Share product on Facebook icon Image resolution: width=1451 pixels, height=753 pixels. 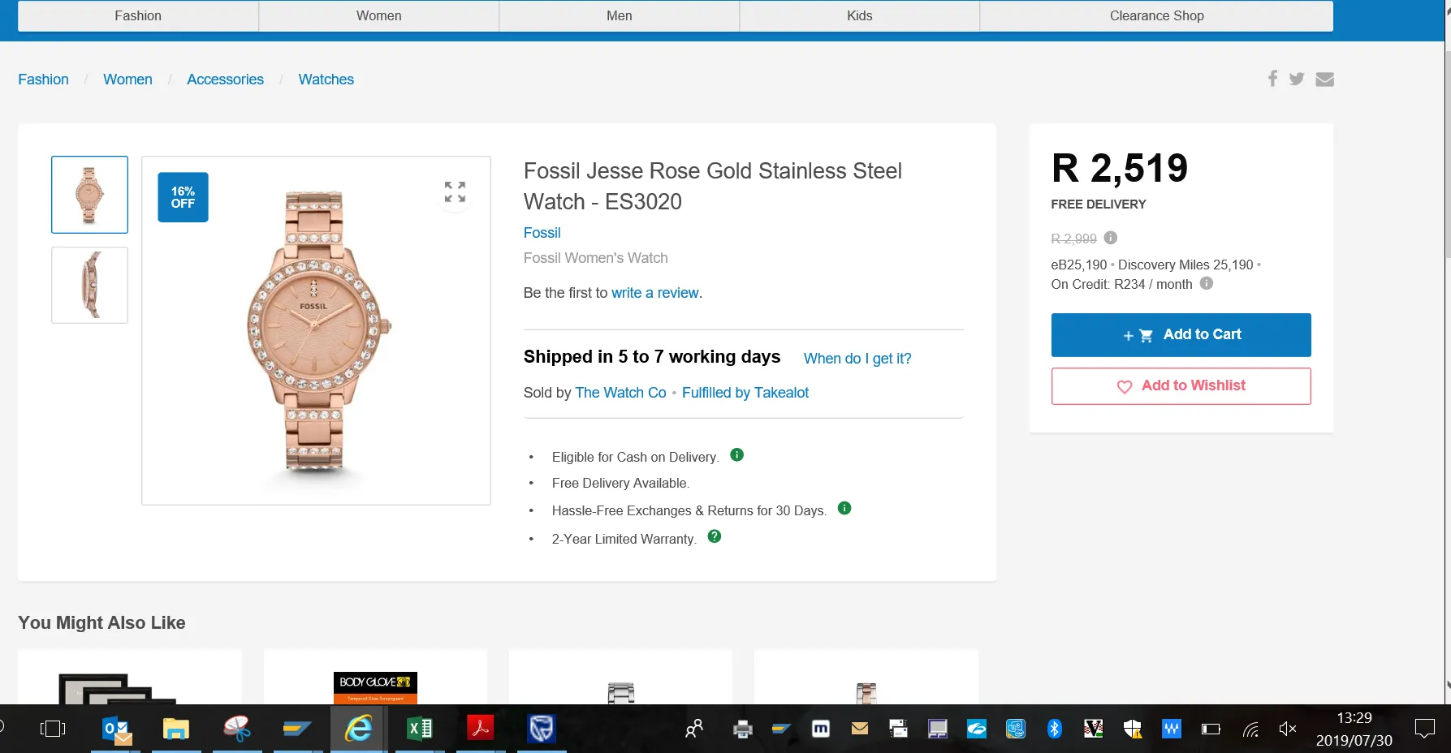(x=1272, y=79)
